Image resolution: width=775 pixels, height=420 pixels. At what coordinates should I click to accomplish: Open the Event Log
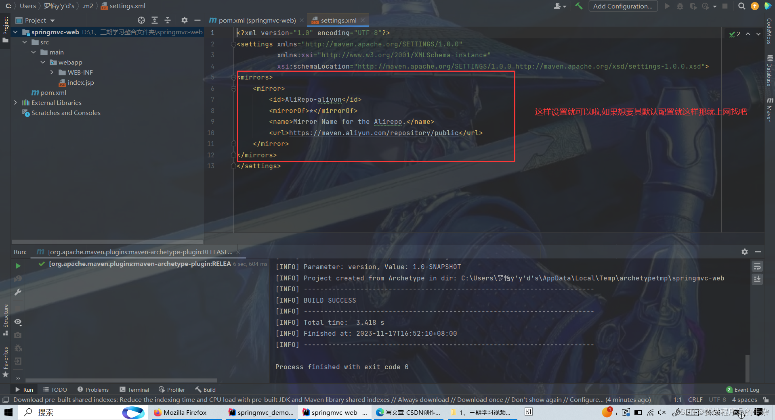[746, 389]
